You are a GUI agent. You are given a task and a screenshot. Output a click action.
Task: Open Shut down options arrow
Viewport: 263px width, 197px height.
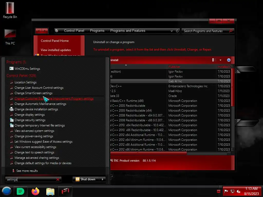click(x=102, y=179)
